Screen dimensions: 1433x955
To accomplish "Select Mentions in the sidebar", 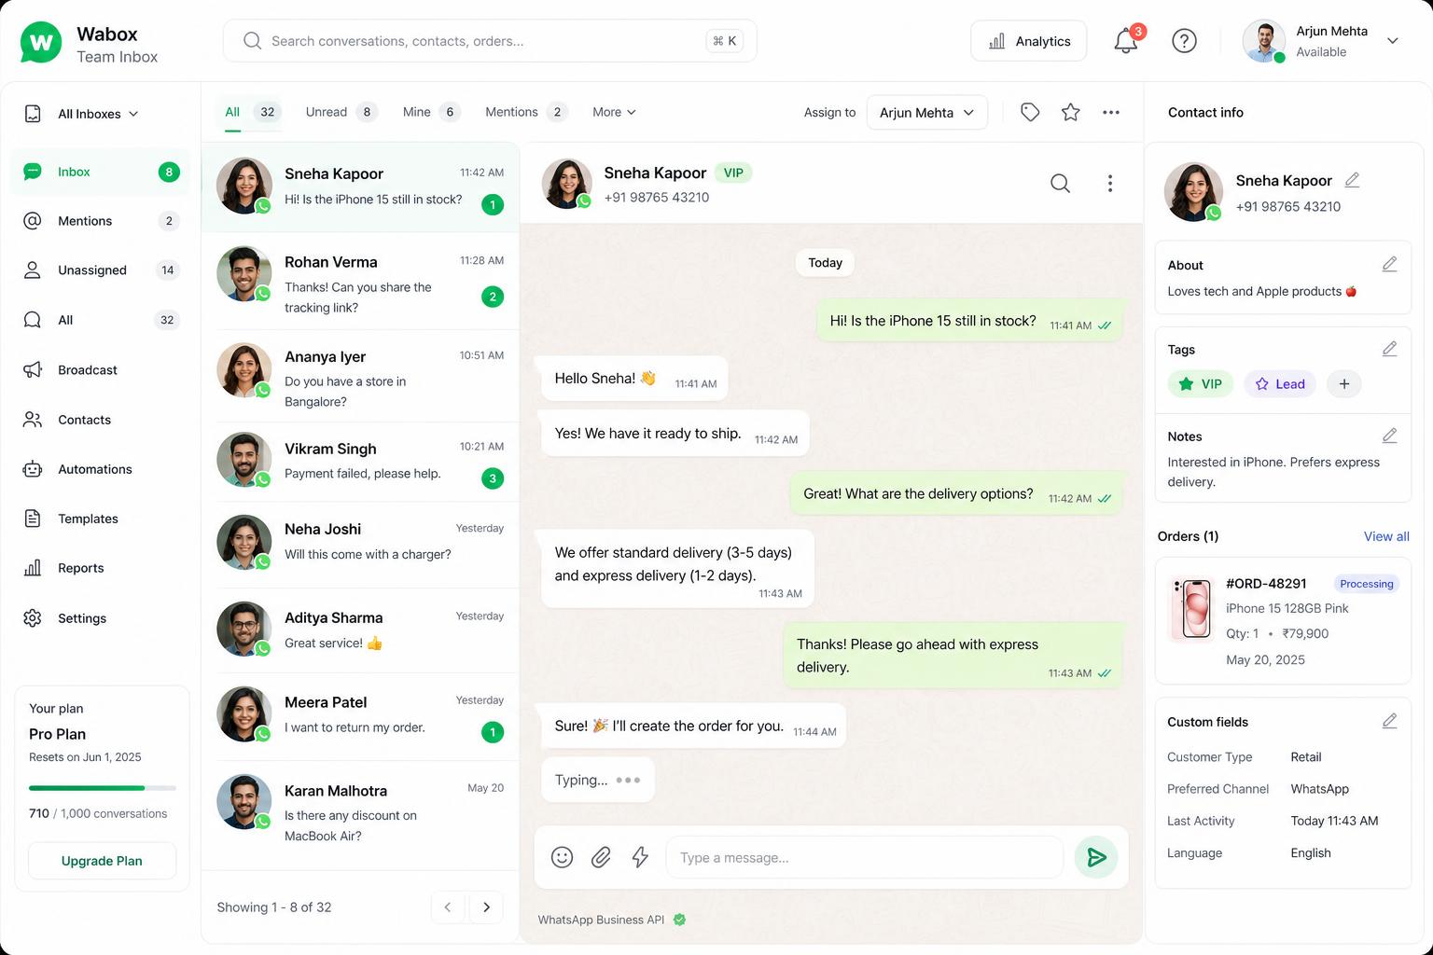I will [100, 221].
